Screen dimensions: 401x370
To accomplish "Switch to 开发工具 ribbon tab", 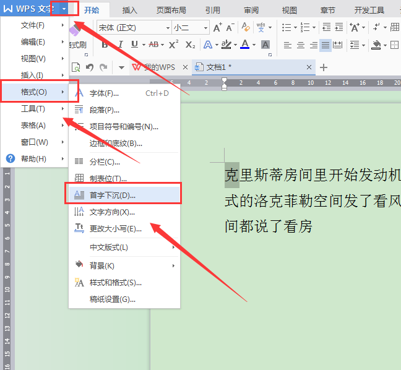I will coord(369,11).
